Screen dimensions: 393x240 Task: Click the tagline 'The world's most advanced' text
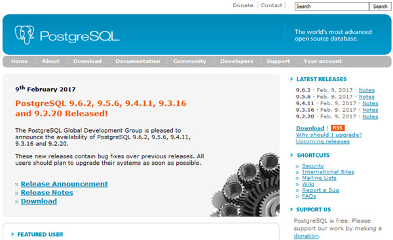(333, 32)
